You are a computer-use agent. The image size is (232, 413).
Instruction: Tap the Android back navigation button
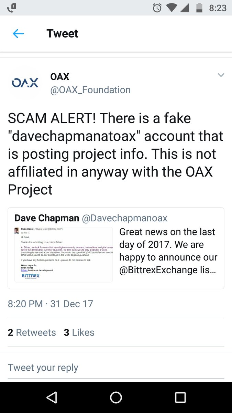[x=52, y=398]
